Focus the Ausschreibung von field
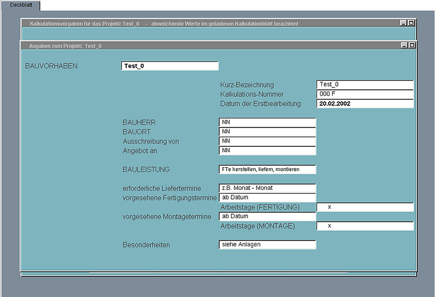 (267, 141)
